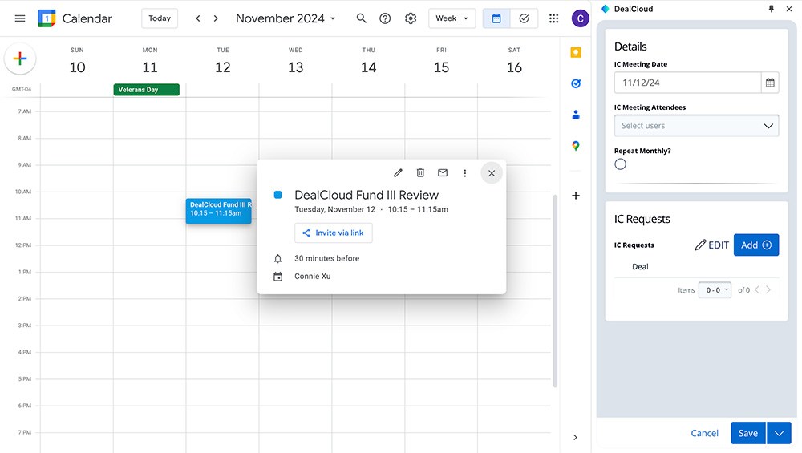Click the blue event color dot
The width and height of the screenshot is (802, 453).
click(x=277, y=195)
